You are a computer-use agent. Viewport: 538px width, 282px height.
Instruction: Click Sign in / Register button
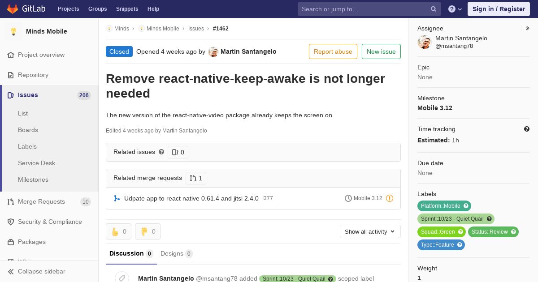point(499,9)
